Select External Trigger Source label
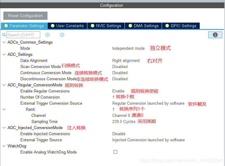Screen dimensions: 225x166 click(x=41, y=140)
